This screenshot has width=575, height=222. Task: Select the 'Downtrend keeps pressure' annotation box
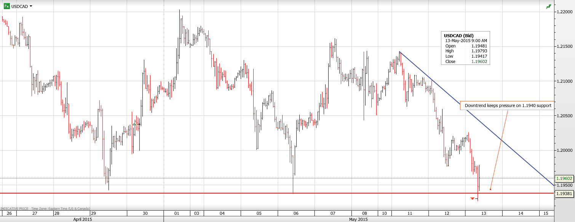coord(508,105)
